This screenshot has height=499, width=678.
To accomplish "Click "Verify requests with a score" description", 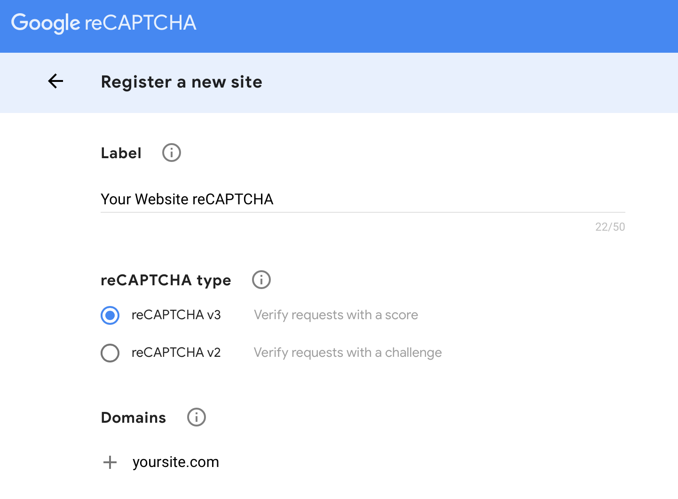I will tap(336, 315).
